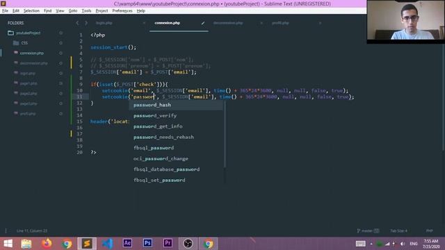
Task: Click the unsaved pencil icon on connexion.php tab
Action: pyautogui.click(x=202, y=23)
